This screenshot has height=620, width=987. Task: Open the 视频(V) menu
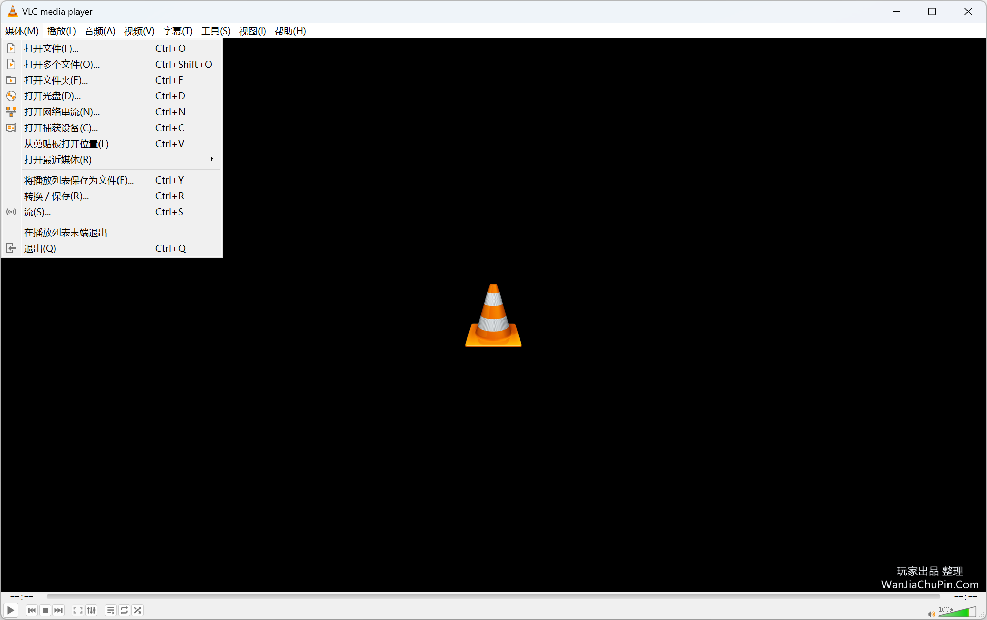(139, 31)
